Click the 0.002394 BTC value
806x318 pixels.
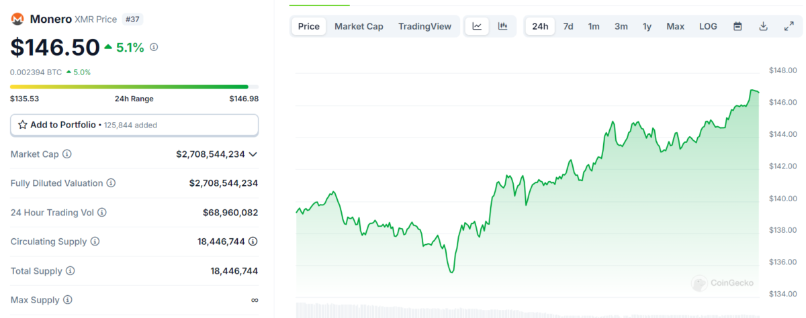coord(36,72)
